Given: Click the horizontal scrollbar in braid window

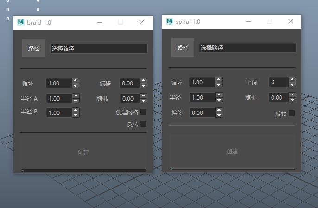Looking at the screenshot, I should (83, 170).
